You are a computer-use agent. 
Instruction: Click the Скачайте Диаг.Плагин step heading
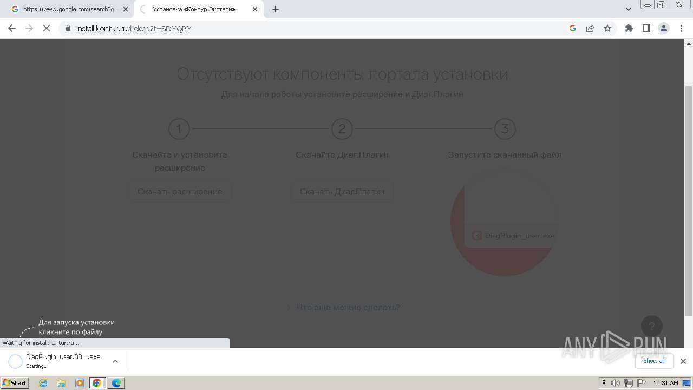pos(342,155)
